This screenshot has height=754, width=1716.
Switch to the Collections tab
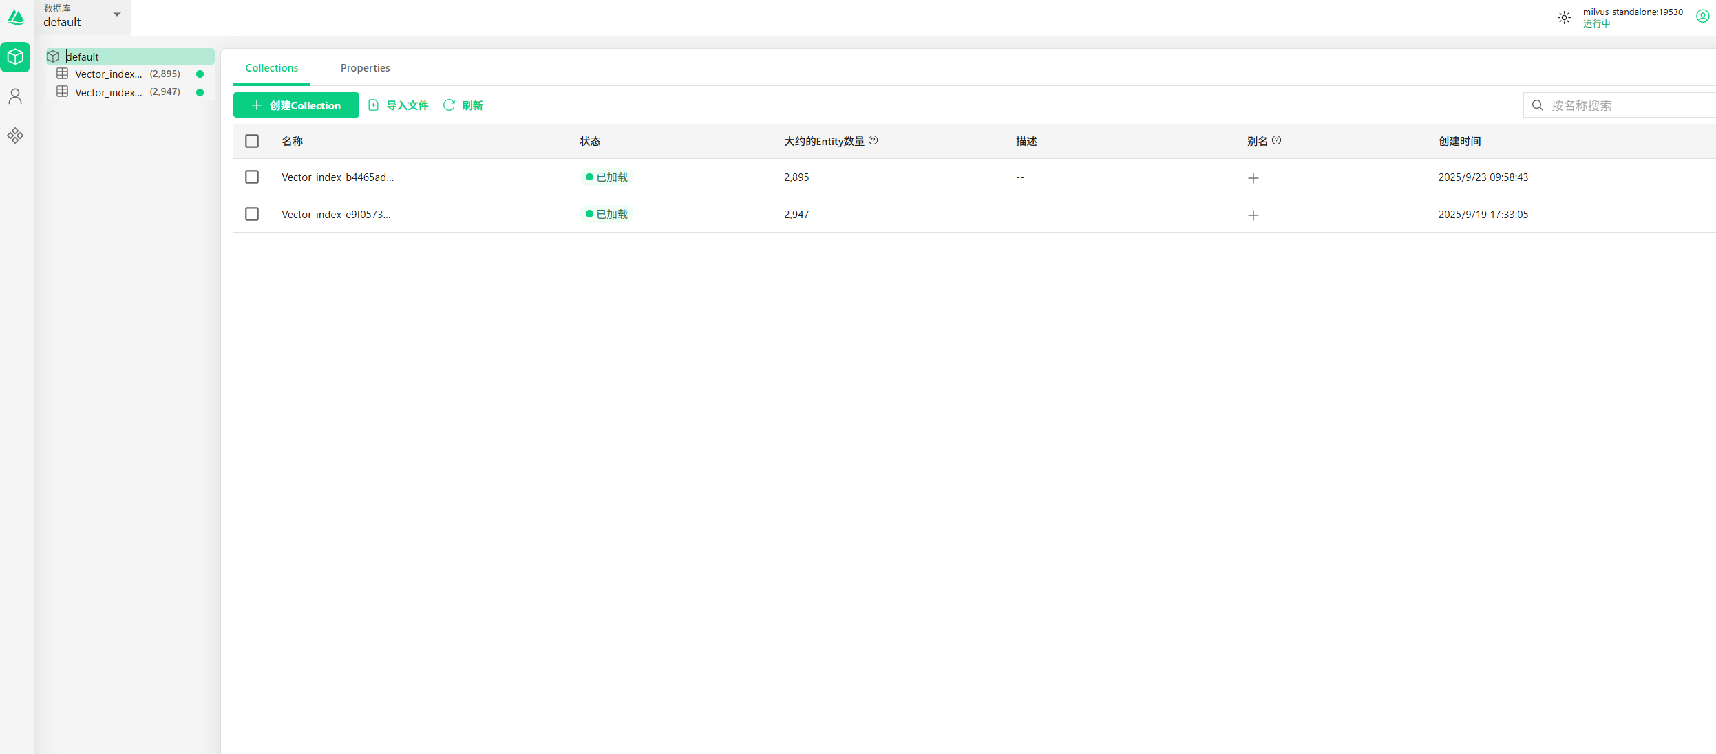[271, 68]
